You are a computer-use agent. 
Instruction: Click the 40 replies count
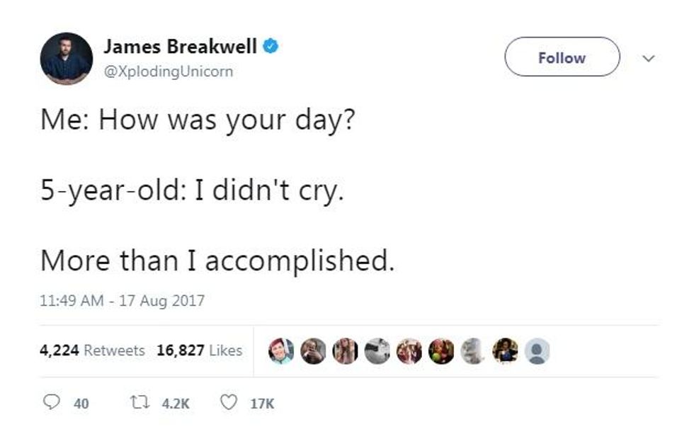point(81,404)
